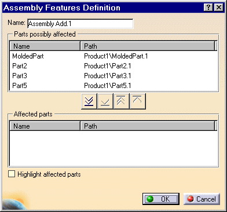
Task: Select Part5 row in parts list
Action: (113, 86)
